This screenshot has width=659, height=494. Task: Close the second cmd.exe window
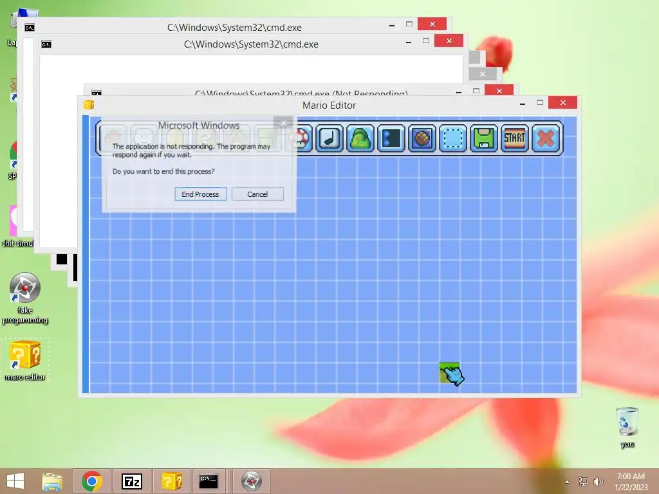[449, 41]
